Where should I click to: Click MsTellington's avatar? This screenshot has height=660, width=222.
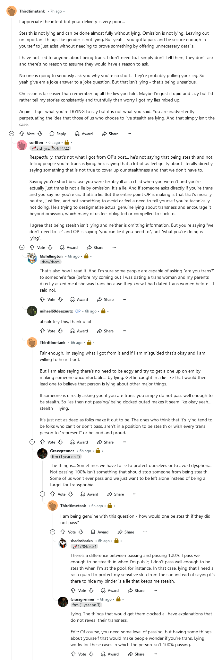(32, 259)
